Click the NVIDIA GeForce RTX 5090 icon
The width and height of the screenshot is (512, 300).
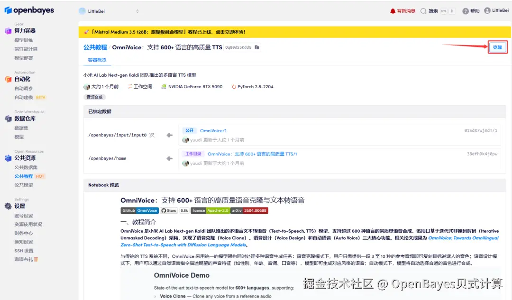point(164,87)
